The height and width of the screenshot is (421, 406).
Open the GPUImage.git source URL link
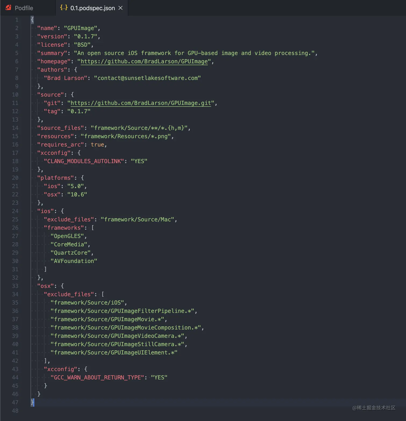pos(141,103)
